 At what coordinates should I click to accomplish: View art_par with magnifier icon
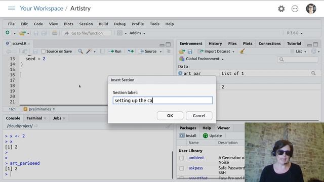[313, 73]
